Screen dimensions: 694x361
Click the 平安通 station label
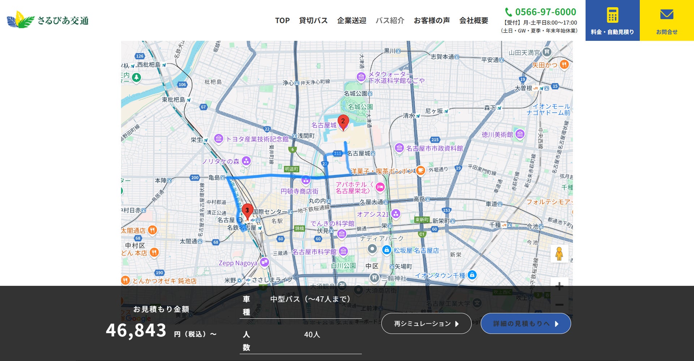tap(490, 60)
